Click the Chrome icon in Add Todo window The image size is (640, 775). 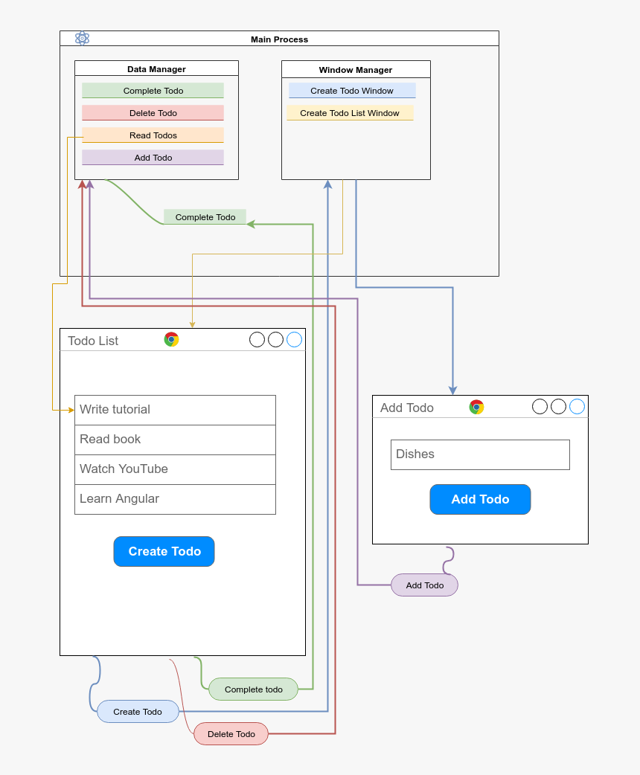pos(476,407)
